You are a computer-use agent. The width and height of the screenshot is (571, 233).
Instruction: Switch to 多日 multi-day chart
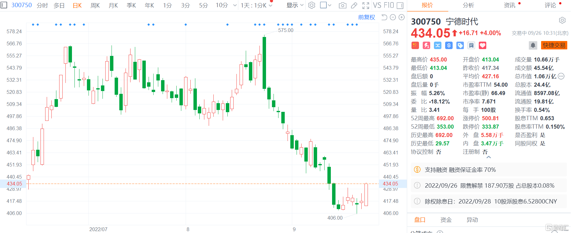point(59,5)
